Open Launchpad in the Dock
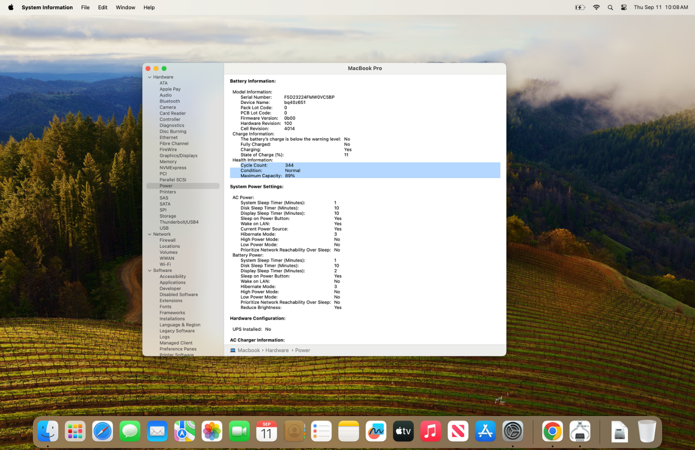Image resolution: width=695 pixels, height=450 pixels. 75,431
